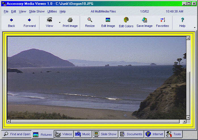Close the Accessory Media Viewer window
The width and height of the screenshot is (198, 140).
[194, 4]
